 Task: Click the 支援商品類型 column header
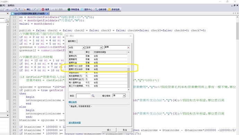[x=110, y=52]
